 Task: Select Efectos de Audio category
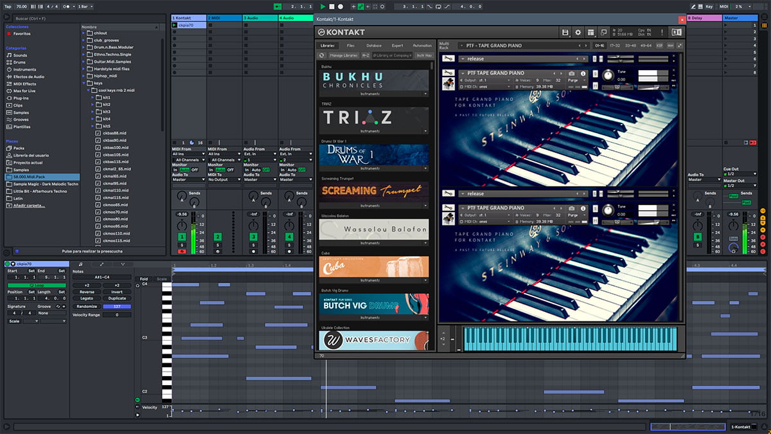[x=28, y=77]
